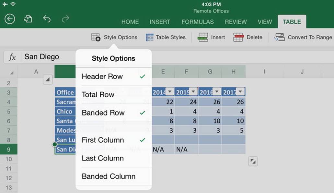334x193 pixels.
Task: Open the file save/sync icon
Action: tap(28, 19)
